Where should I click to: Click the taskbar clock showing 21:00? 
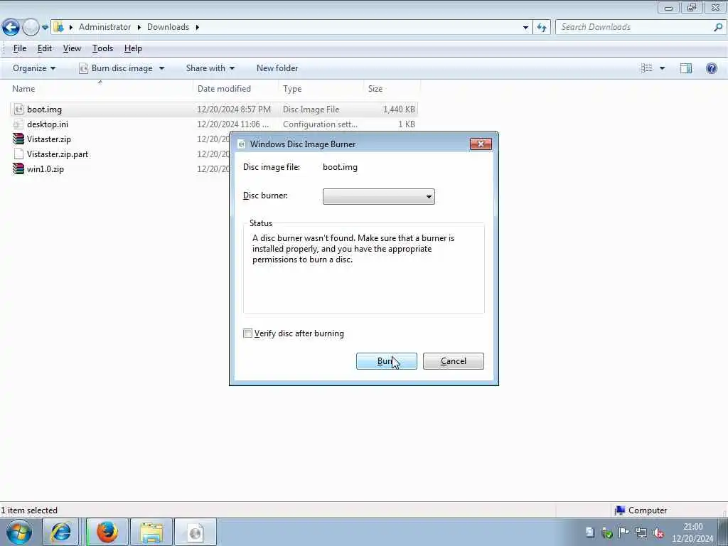(x=692, y=532)
